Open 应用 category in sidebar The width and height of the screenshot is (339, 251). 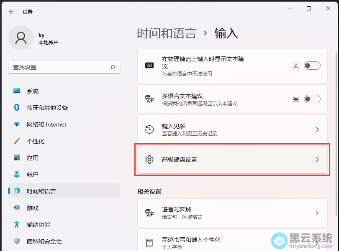coord(33,158)
